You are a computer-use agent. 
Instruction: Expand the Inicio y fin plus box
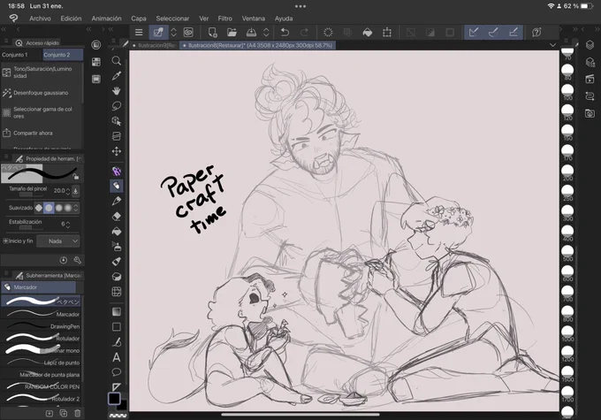(5, 241)
